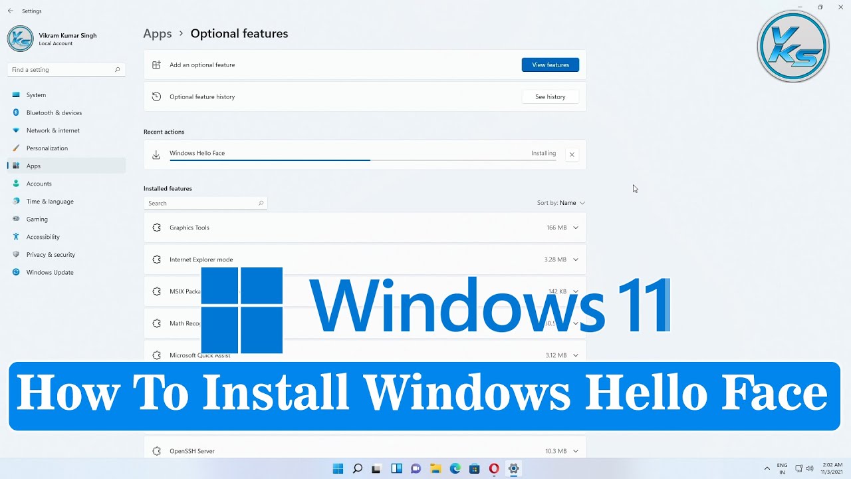Click the Windows Hello Face download icon

click(x=156, y=154)
